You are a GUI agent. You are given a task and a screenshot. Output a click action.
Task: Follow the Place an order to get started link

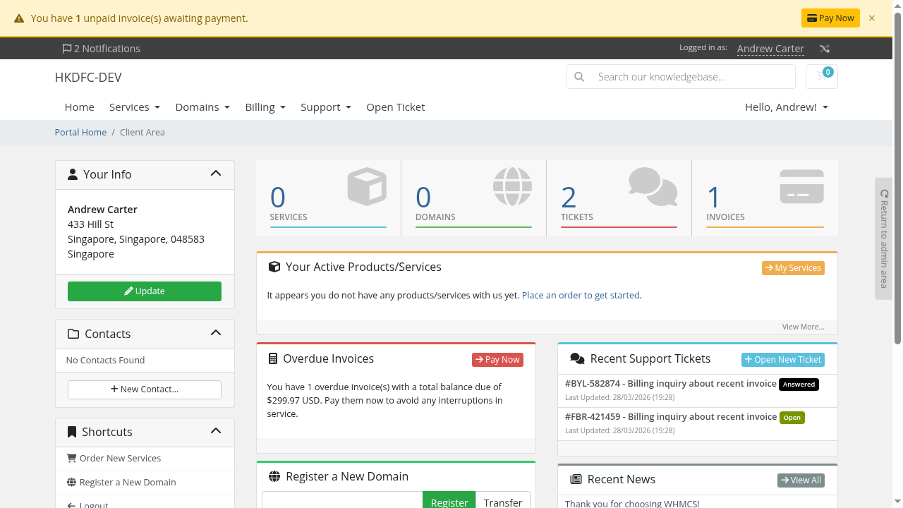coord(581,296)
